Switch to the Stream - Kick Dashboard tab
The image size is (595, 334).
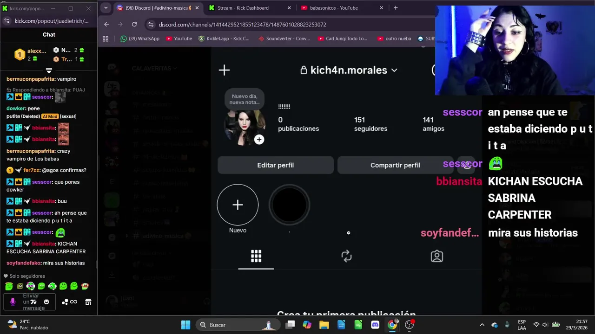click(x=250, y=8)
